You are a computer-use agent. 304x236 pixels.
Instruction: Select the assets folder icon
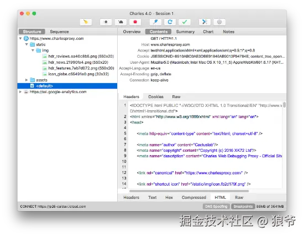tap(33, 80)
